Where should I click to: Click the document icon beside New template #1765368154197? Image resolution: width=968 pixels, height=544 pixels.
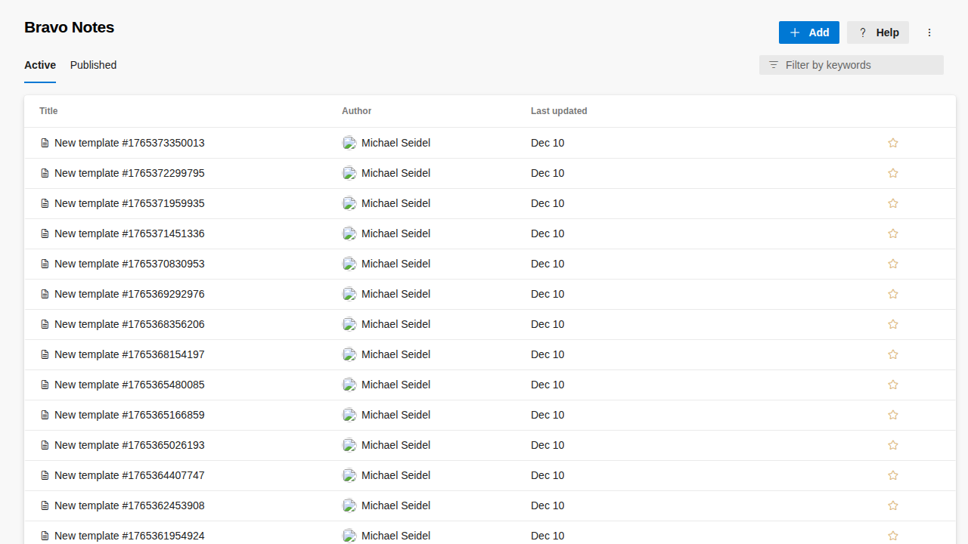(45, 354)
